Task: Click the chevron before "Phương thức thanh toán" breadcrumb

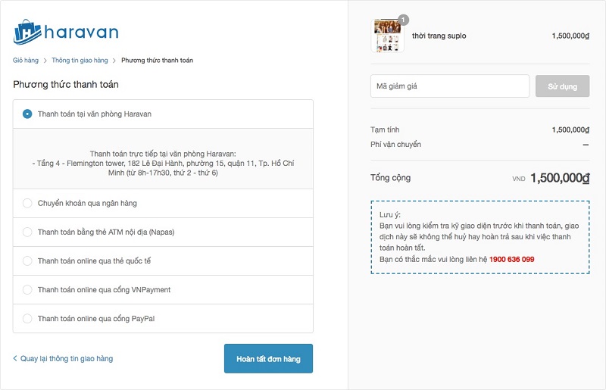Action: pos(114,60)
